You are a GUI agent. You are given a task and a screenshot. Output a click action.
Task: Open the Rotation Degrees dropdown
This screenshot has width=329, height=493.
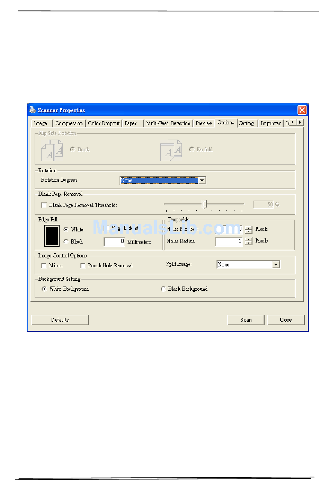202,180
